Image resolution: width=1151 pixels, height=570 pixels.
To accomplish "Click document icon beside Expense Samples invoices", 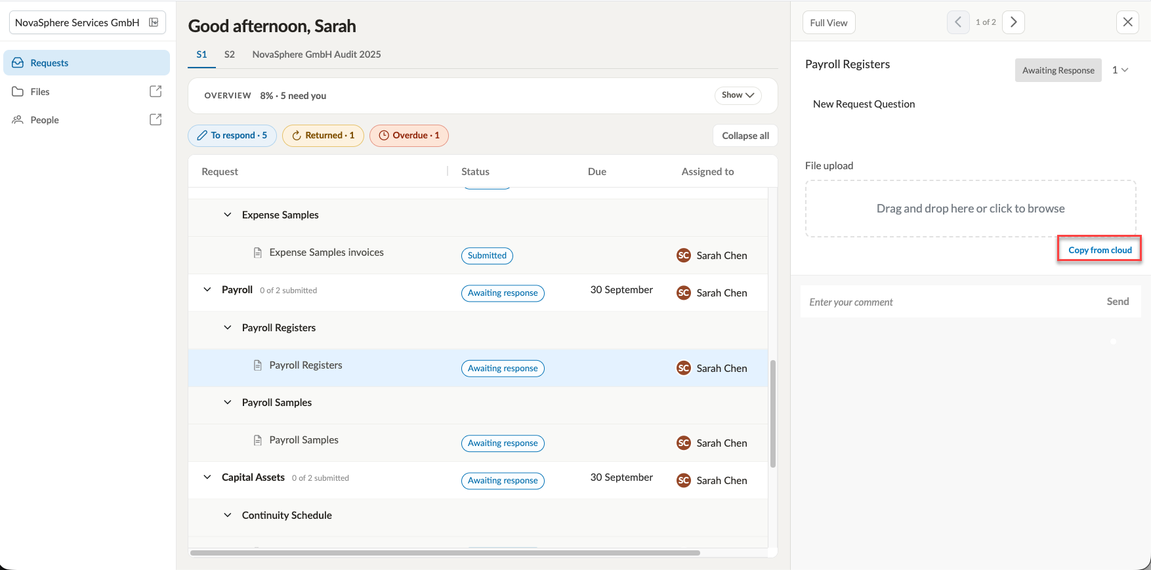I will [x=258, y=253].
